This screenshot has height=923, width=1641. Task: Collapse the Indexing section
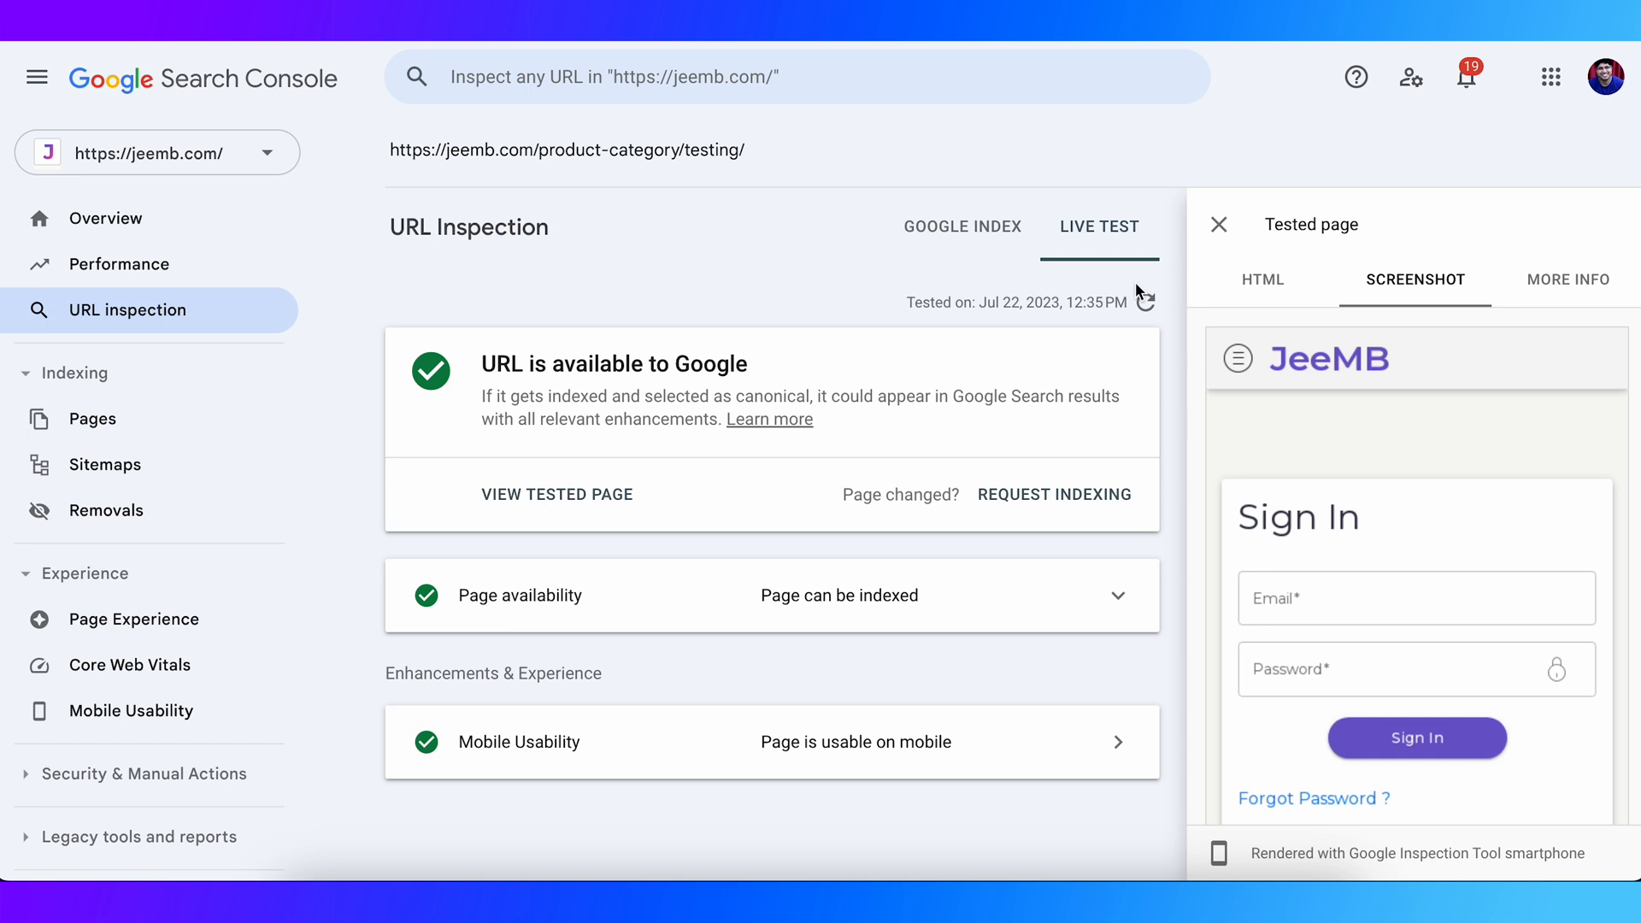[x=26, y=373]
